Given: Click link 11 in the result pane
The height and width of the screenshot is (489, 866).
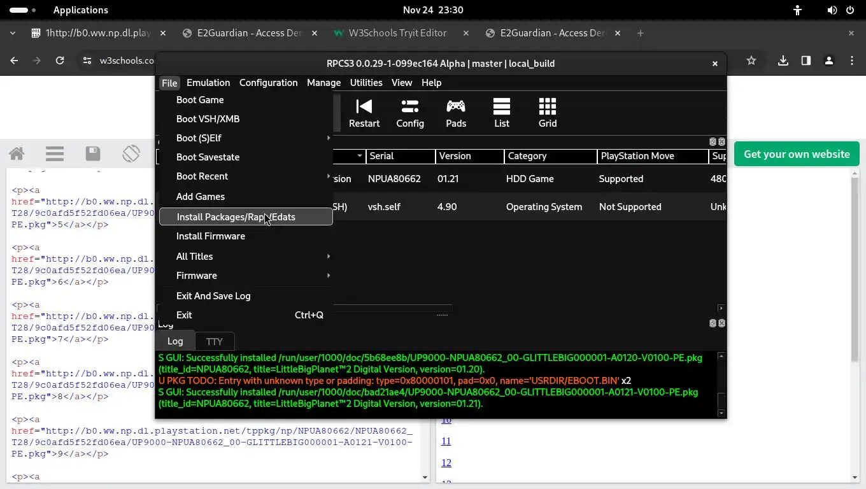Looking at the screenshot, I should (446, 441).
